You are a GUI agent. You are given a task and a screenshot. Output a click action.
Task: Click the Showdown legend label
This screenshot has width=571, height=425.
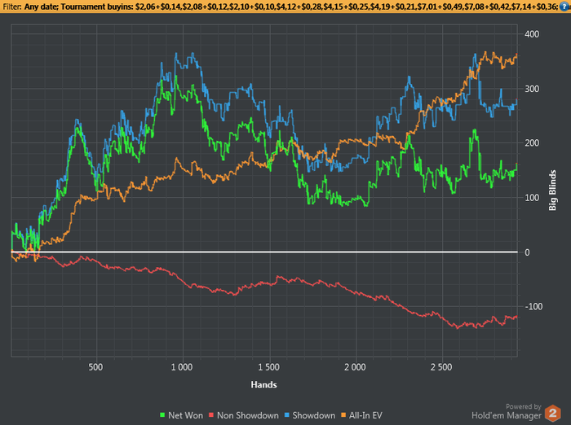(x=314, y=415)
